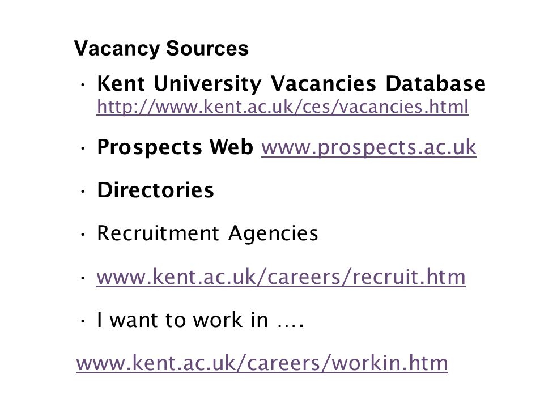
Task: Click the word 'Agencies' in fourth bullet
Action: (x=273, y=234)
